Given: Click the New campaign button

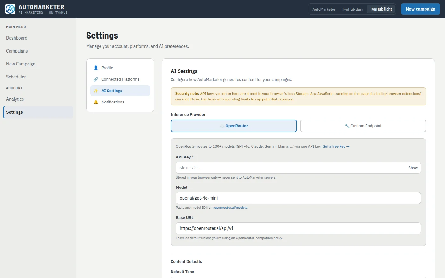Looking at the screenshot, I should [420, 9].
